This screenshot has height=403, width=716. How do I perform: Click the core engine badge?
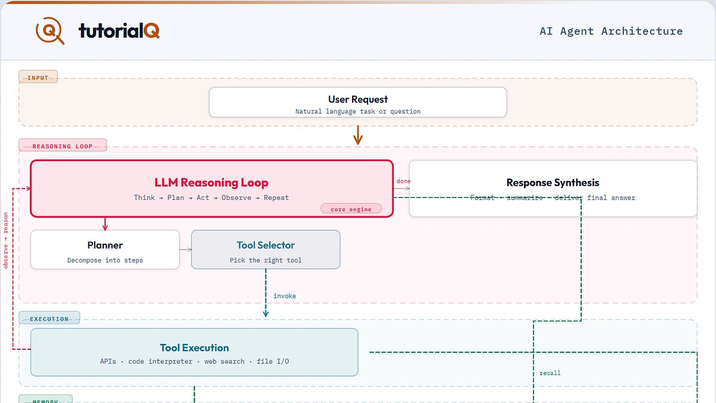click(x=351, y=209)
